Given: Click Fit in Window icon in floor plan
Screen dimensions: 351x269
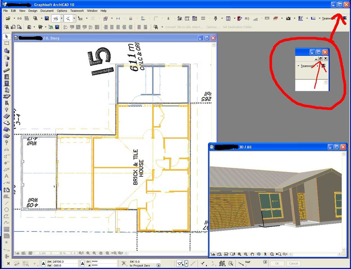Looking at the screenshot, I should click(x=108, y=253).
